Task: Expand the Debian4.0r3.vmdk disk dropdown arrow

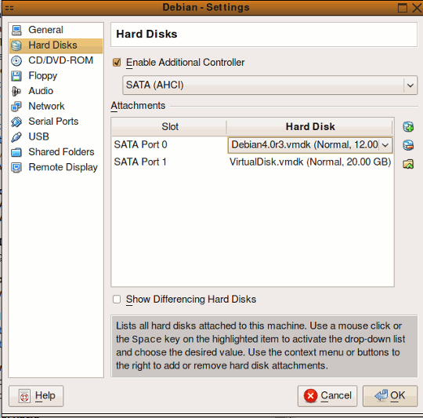Action: tap(385, 145)
